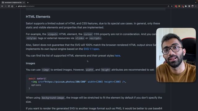Toggle the browser side panel icon
The image size is (198, 111).
[189, 6]
